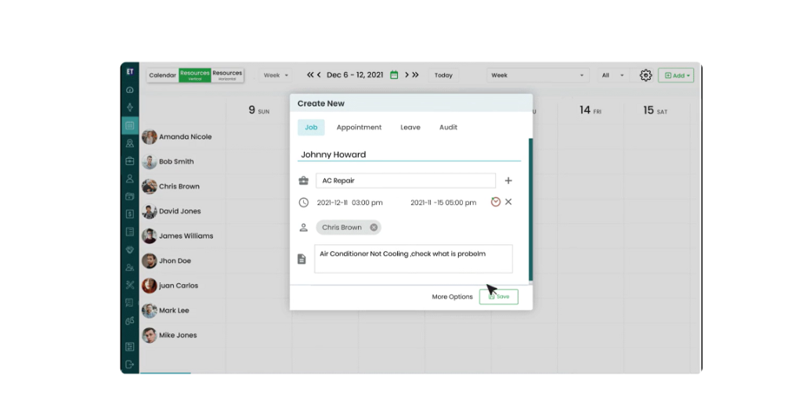Click the start date 2021-12-11 03:00 pm
Screen dimensions: 802x399
(350, 203)
